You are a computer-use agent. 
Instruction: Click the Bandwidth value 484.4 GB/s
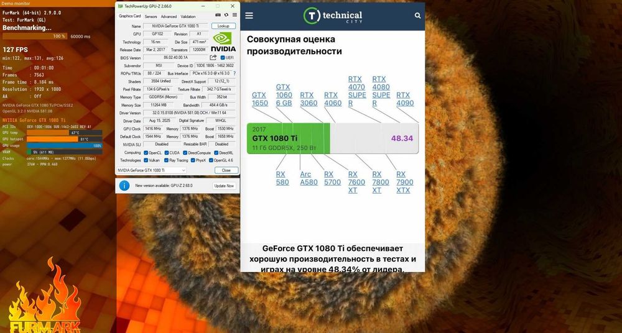coord(218,105)
